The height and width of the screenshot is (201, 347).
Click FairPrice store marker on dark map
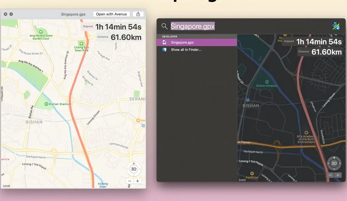(x=252, y=173)
